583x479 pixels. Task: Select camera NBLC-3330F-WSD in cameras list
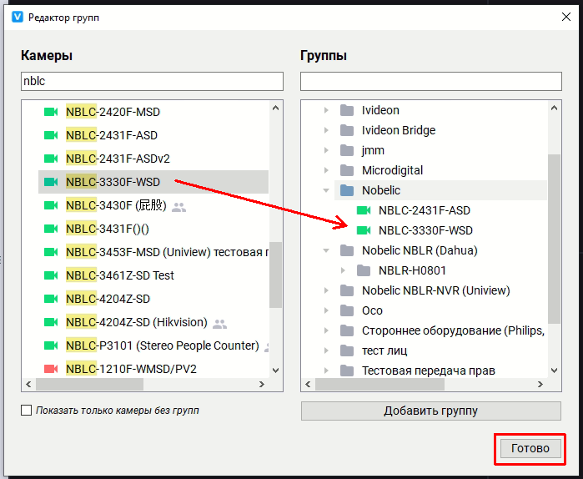point(153,182)
